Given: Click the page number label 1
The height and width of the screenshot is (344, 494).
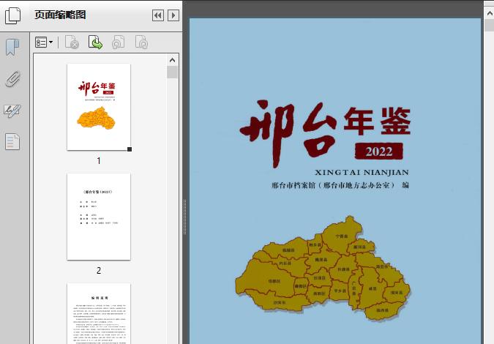Looking at the screenshot, I should [99, 161].
